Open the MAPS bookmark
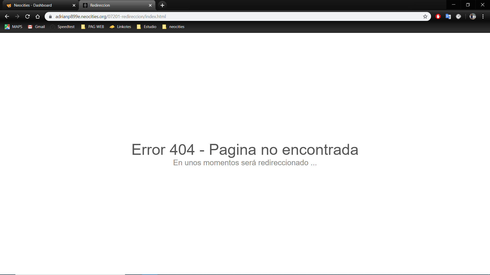Image resolution: width=490 pixels, height=275 pixels. point(14,27)
